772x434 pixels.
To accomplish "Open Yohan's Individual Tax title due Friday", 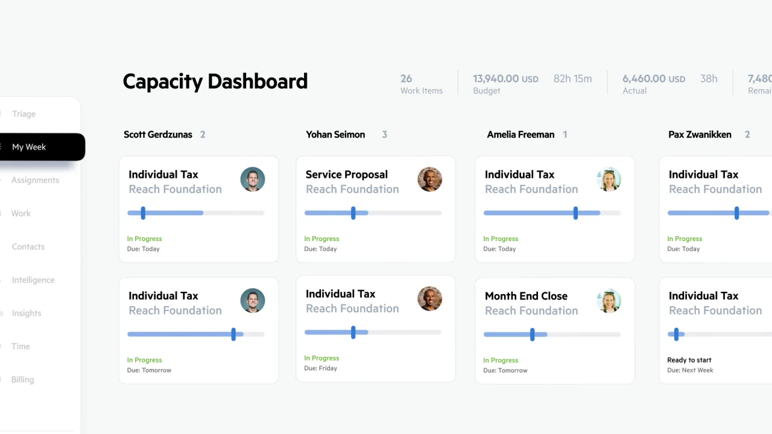I will coord(341,294).
